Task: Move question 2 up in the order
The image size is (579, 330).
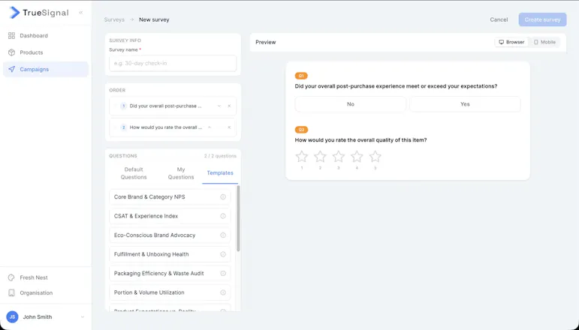Action: [x=210, y=127]
